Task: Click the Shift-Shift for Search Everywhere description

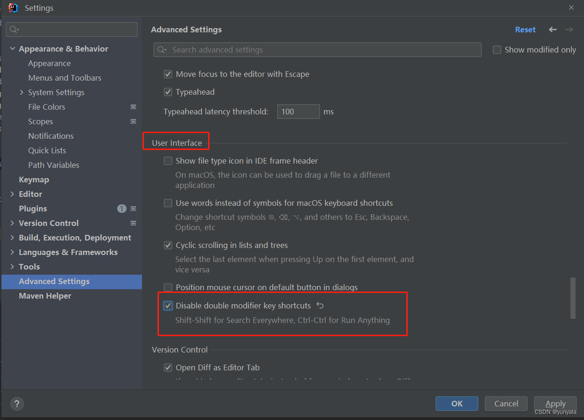Action: [x=283, y=321]
